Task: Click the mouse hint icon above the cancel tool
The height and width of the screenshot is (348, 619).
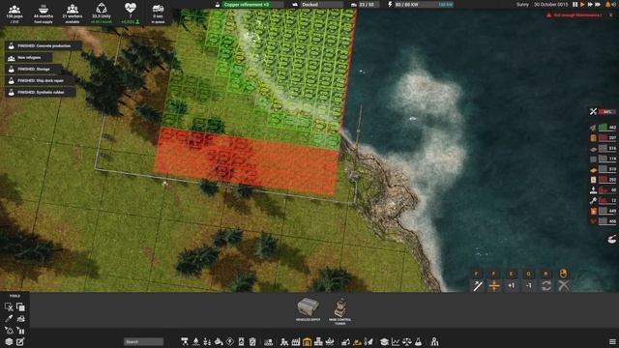Action: 563,274
